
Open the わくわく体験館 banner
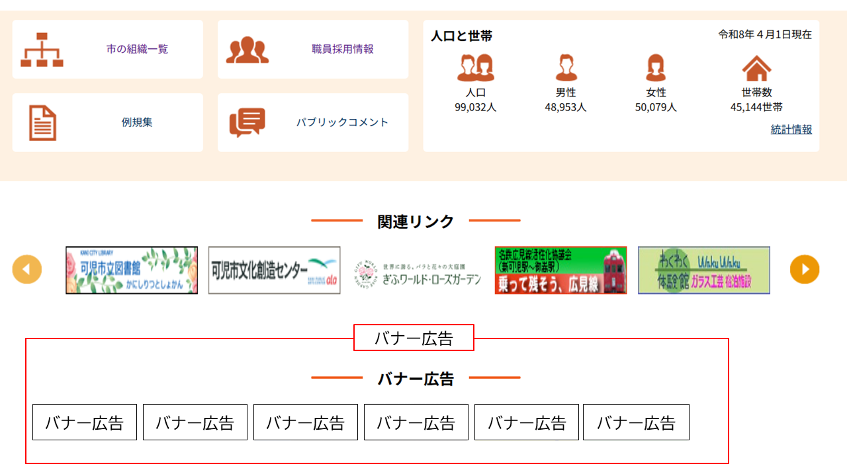(703, 270)
